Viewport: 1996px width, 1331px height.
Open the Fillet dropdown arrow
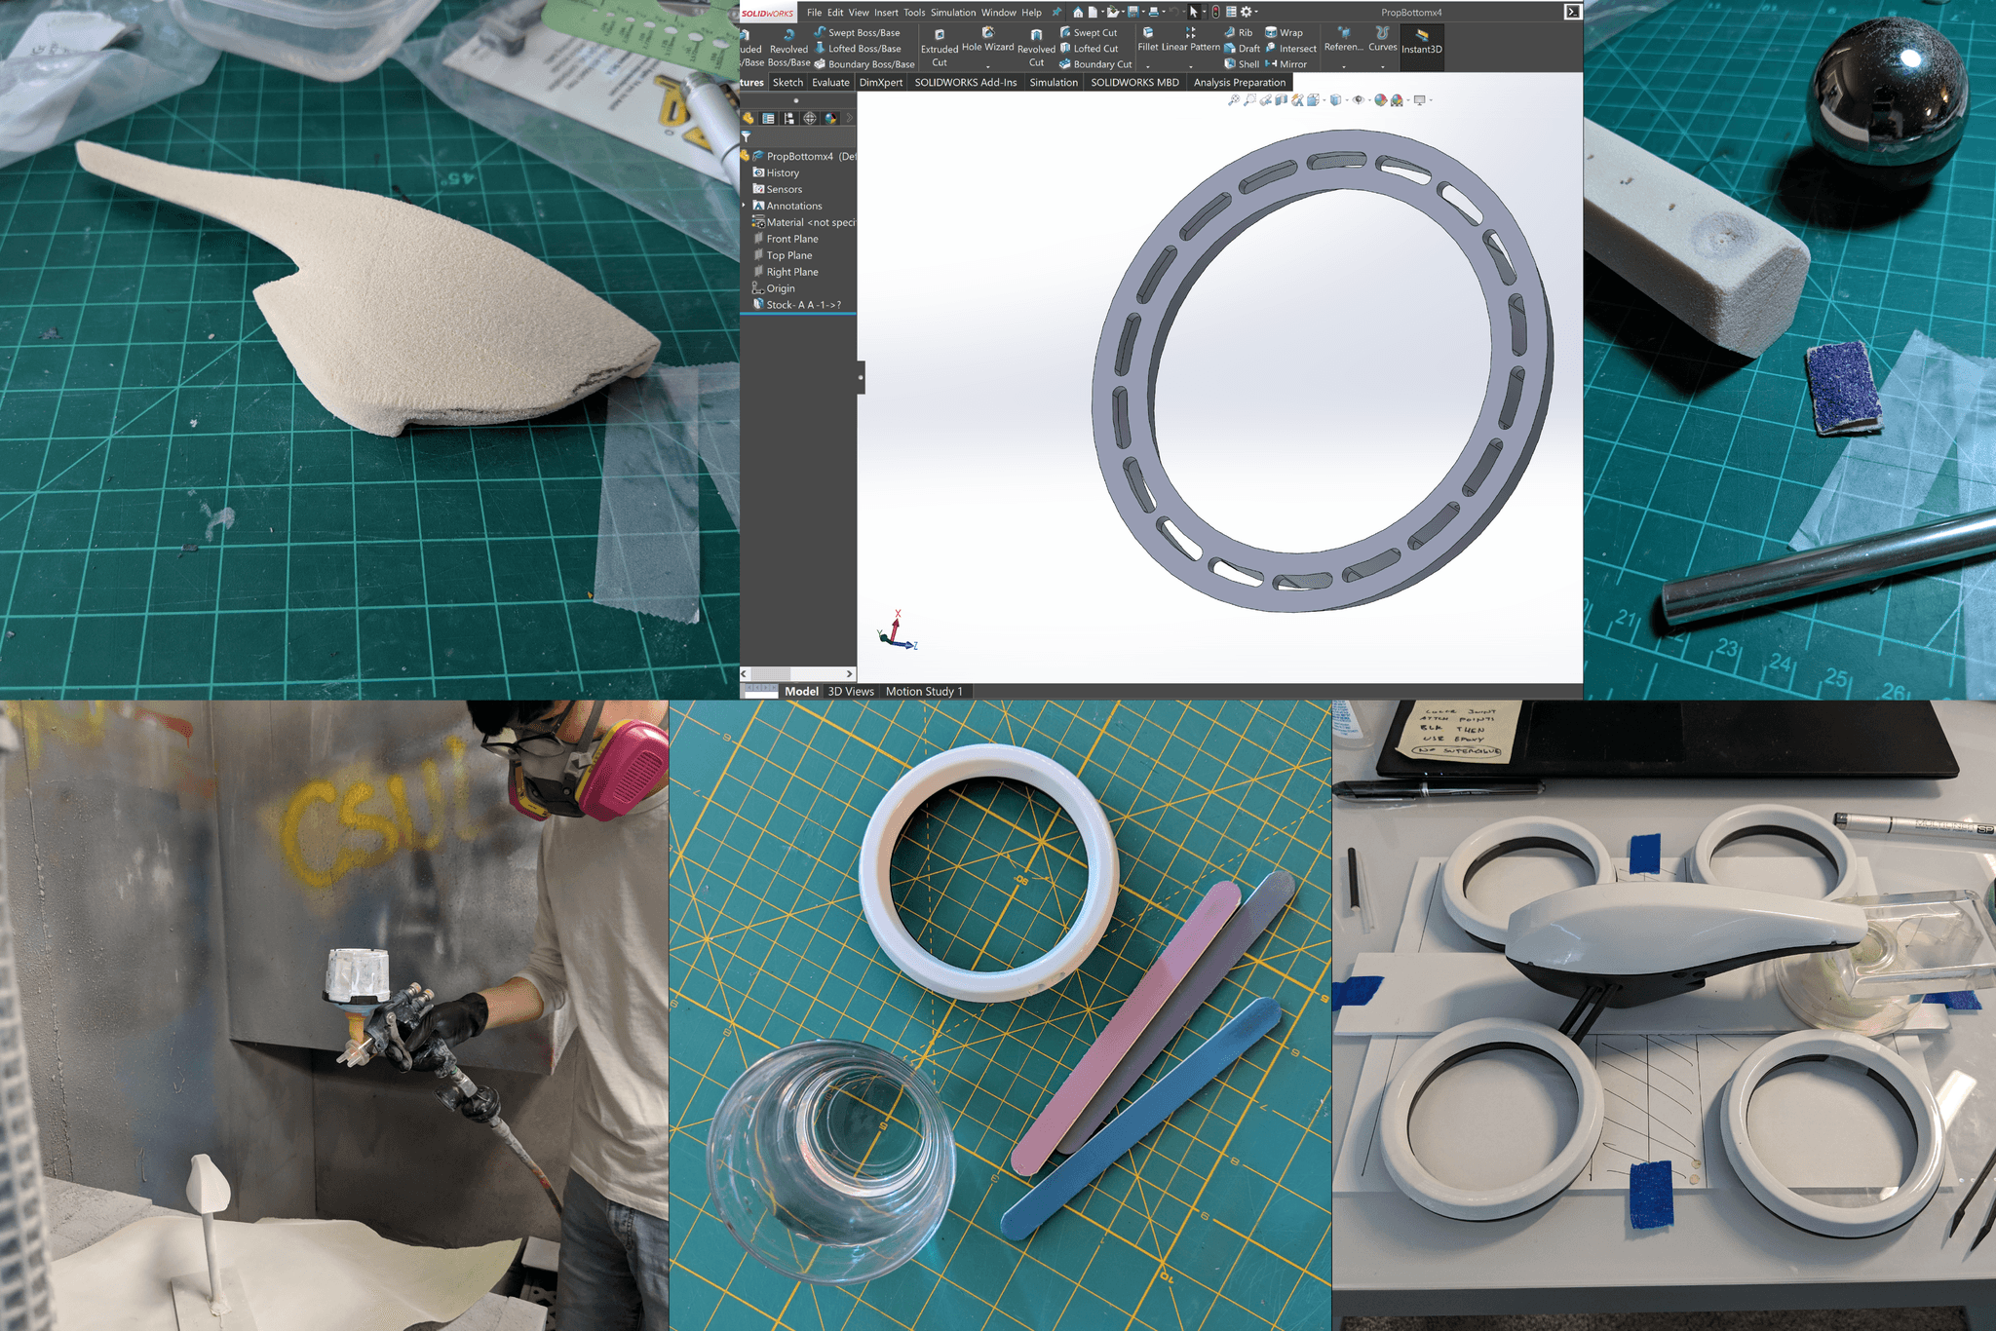pos(1147,65)
